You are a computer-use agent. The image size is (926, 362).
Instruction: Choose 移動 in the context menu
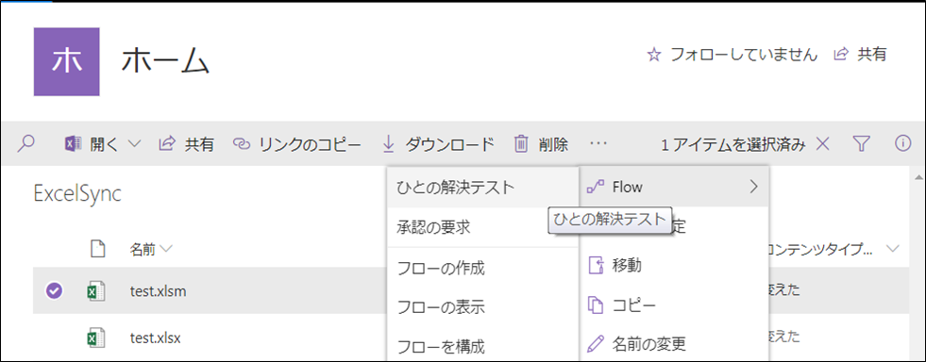(x=674, y=266)
